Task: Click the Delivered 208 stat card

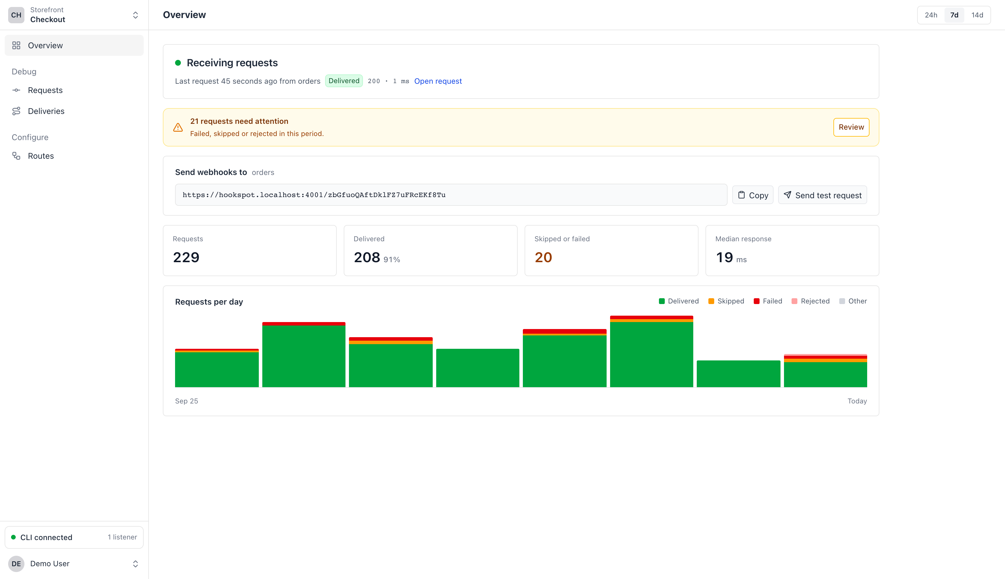Action: pyautogui.click(x=430, y=251)
